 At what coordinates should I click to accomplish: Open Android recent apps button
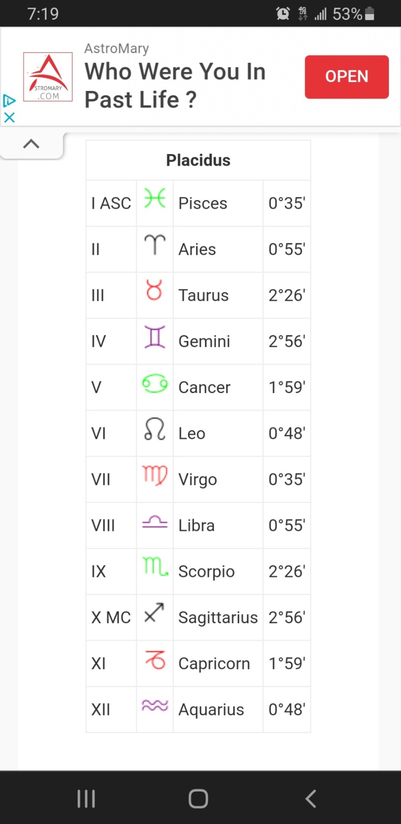(86, 799)
